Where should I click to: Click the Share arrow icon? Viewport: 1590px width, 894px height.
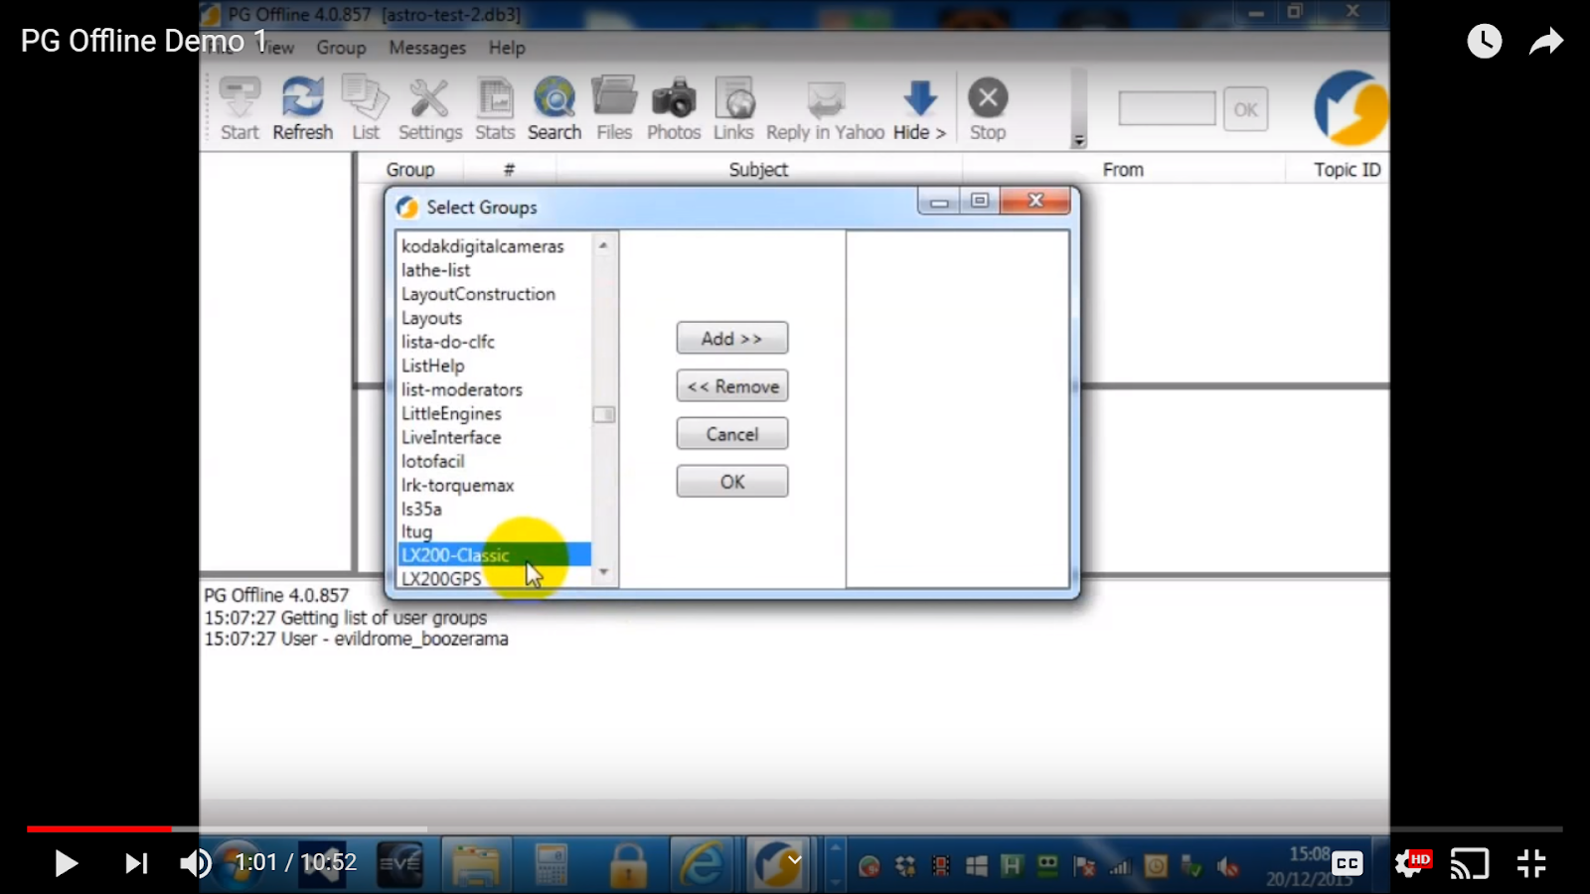pyautogui.click(x=1546, y=41)
